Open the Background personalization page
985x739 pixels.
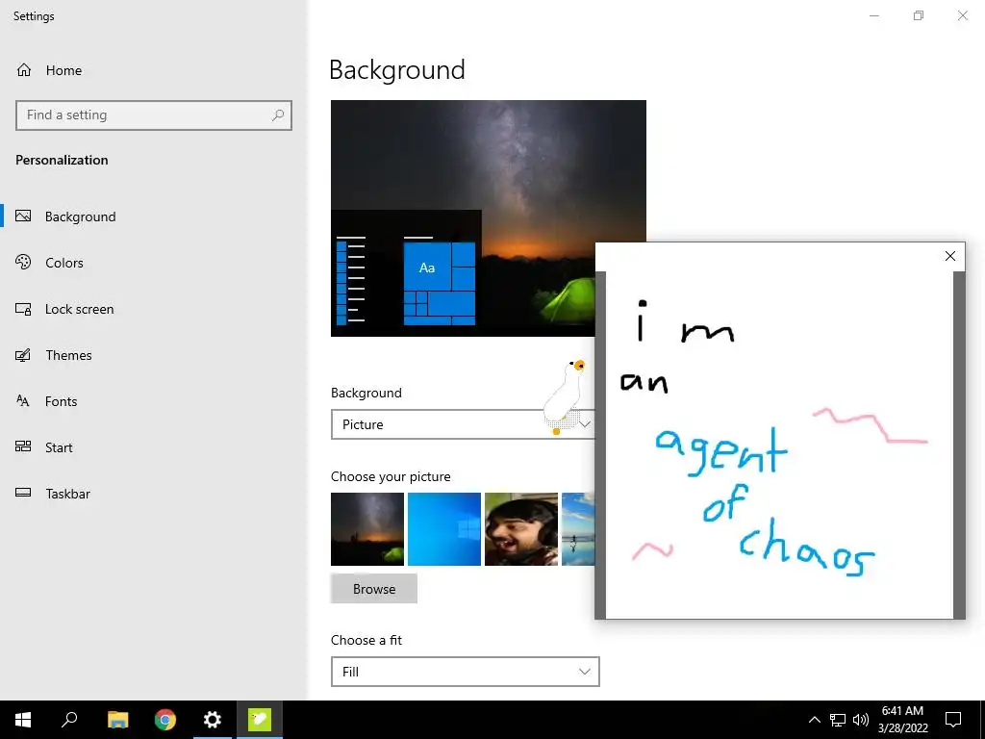coord(81,217)
